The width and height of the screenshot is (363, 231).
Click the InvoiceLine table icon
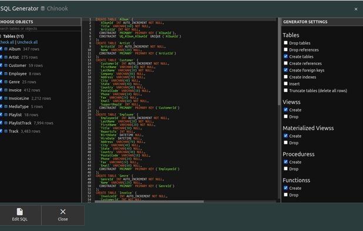click(x=6, y=98)
